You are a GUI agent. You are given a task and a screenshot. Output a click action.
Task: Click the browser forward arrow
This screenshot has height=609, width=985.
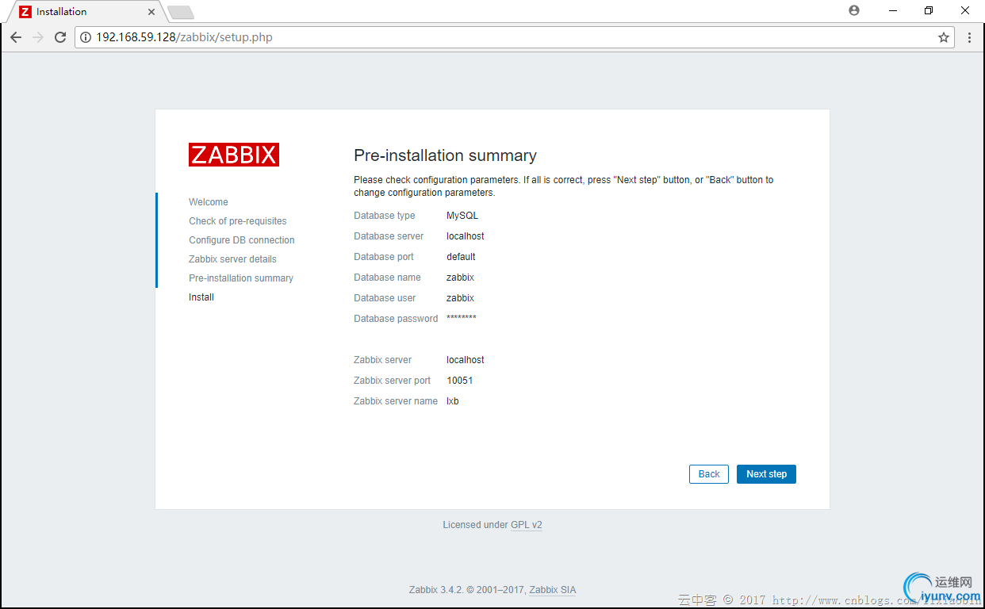(x=38, y=37)
